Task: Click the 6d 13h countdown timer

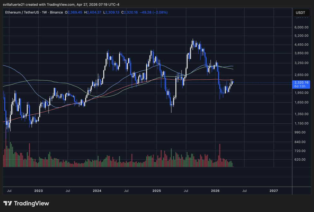Action: tap(300, 86)
